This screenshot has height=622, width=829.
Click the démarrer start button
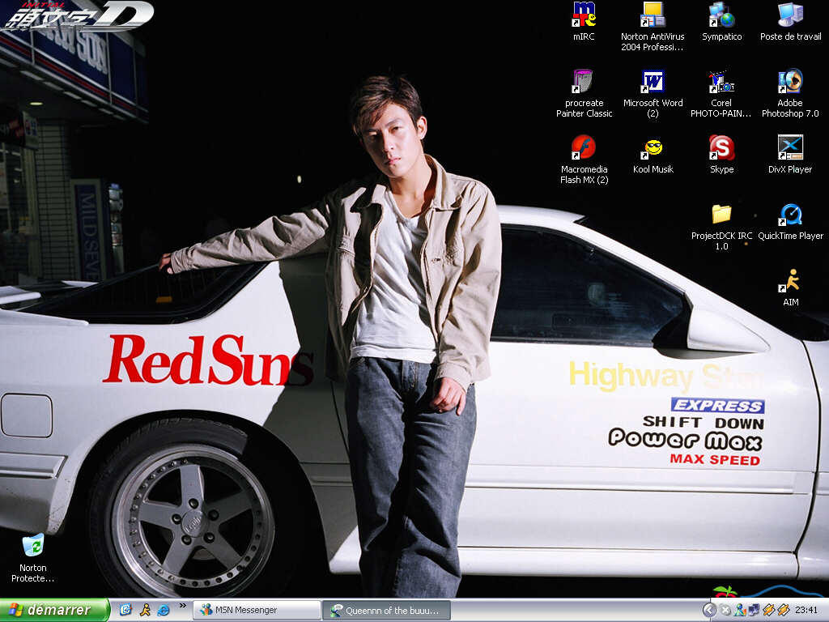[x=54, y=610]
